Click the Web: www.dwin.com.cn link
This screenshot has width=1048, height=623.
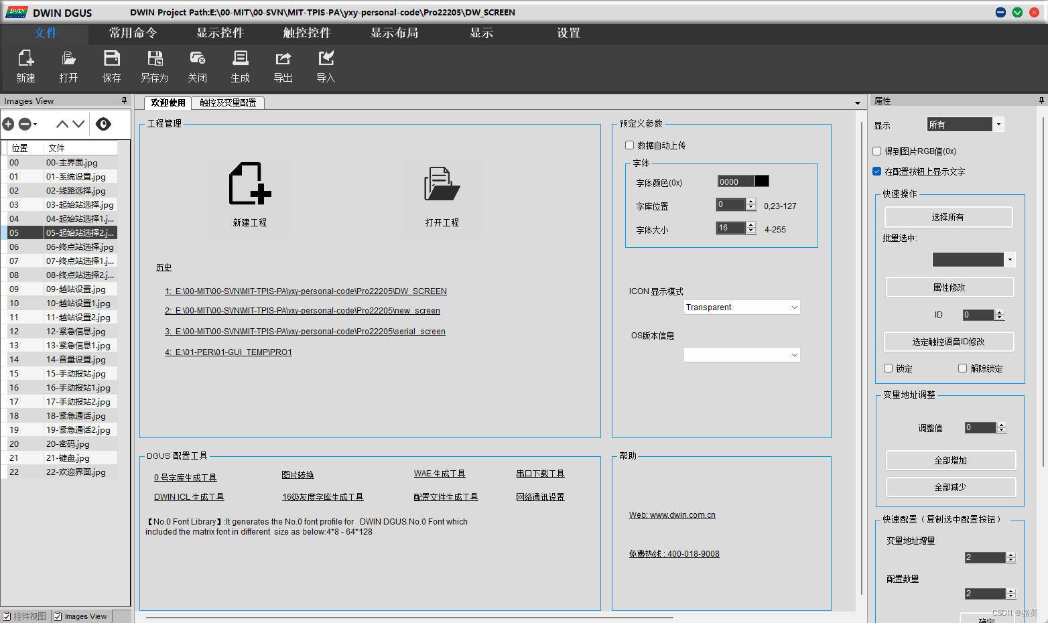(672, 515)
